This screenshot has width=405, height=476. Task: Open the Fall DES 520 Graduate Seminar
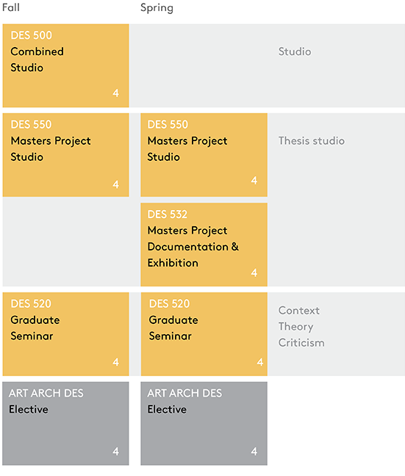(65, 334)
